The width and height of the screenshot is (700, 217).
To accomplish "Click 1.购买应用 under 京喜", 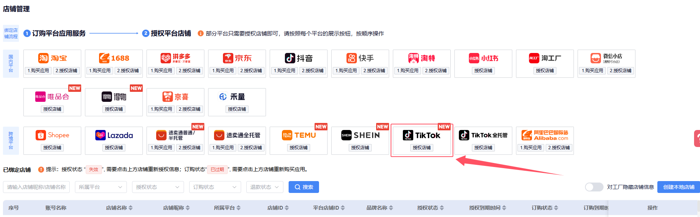I will point(161,109).
